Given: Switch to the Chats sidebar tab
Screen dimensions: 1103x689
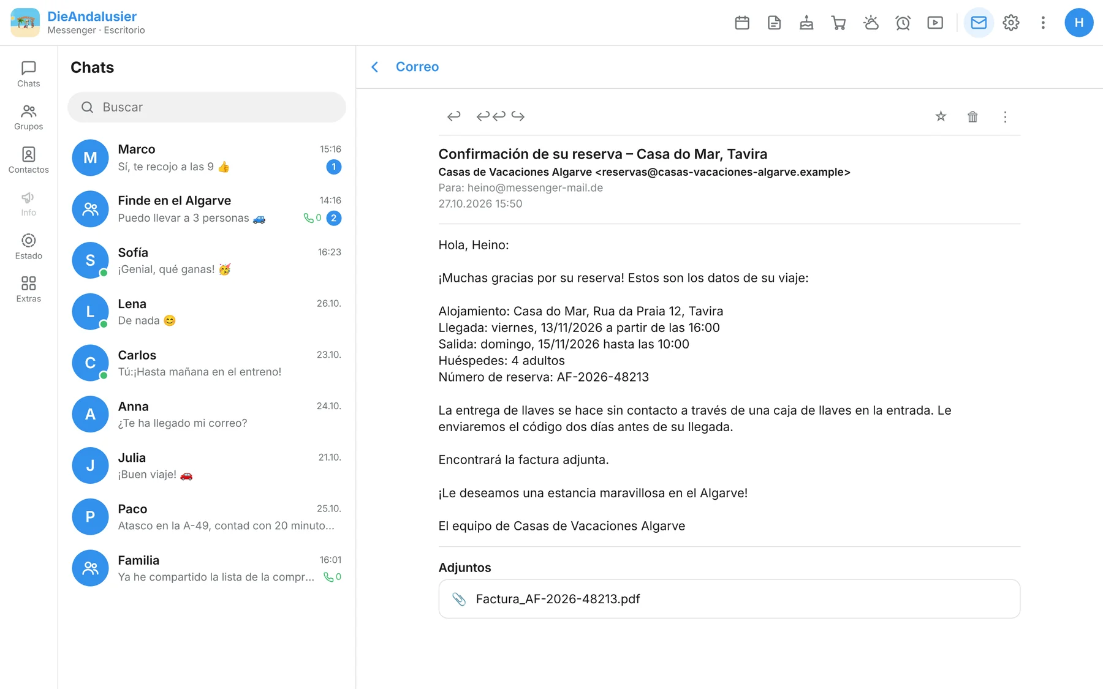Looking at the screenshot, I should (x=29, y=74).
